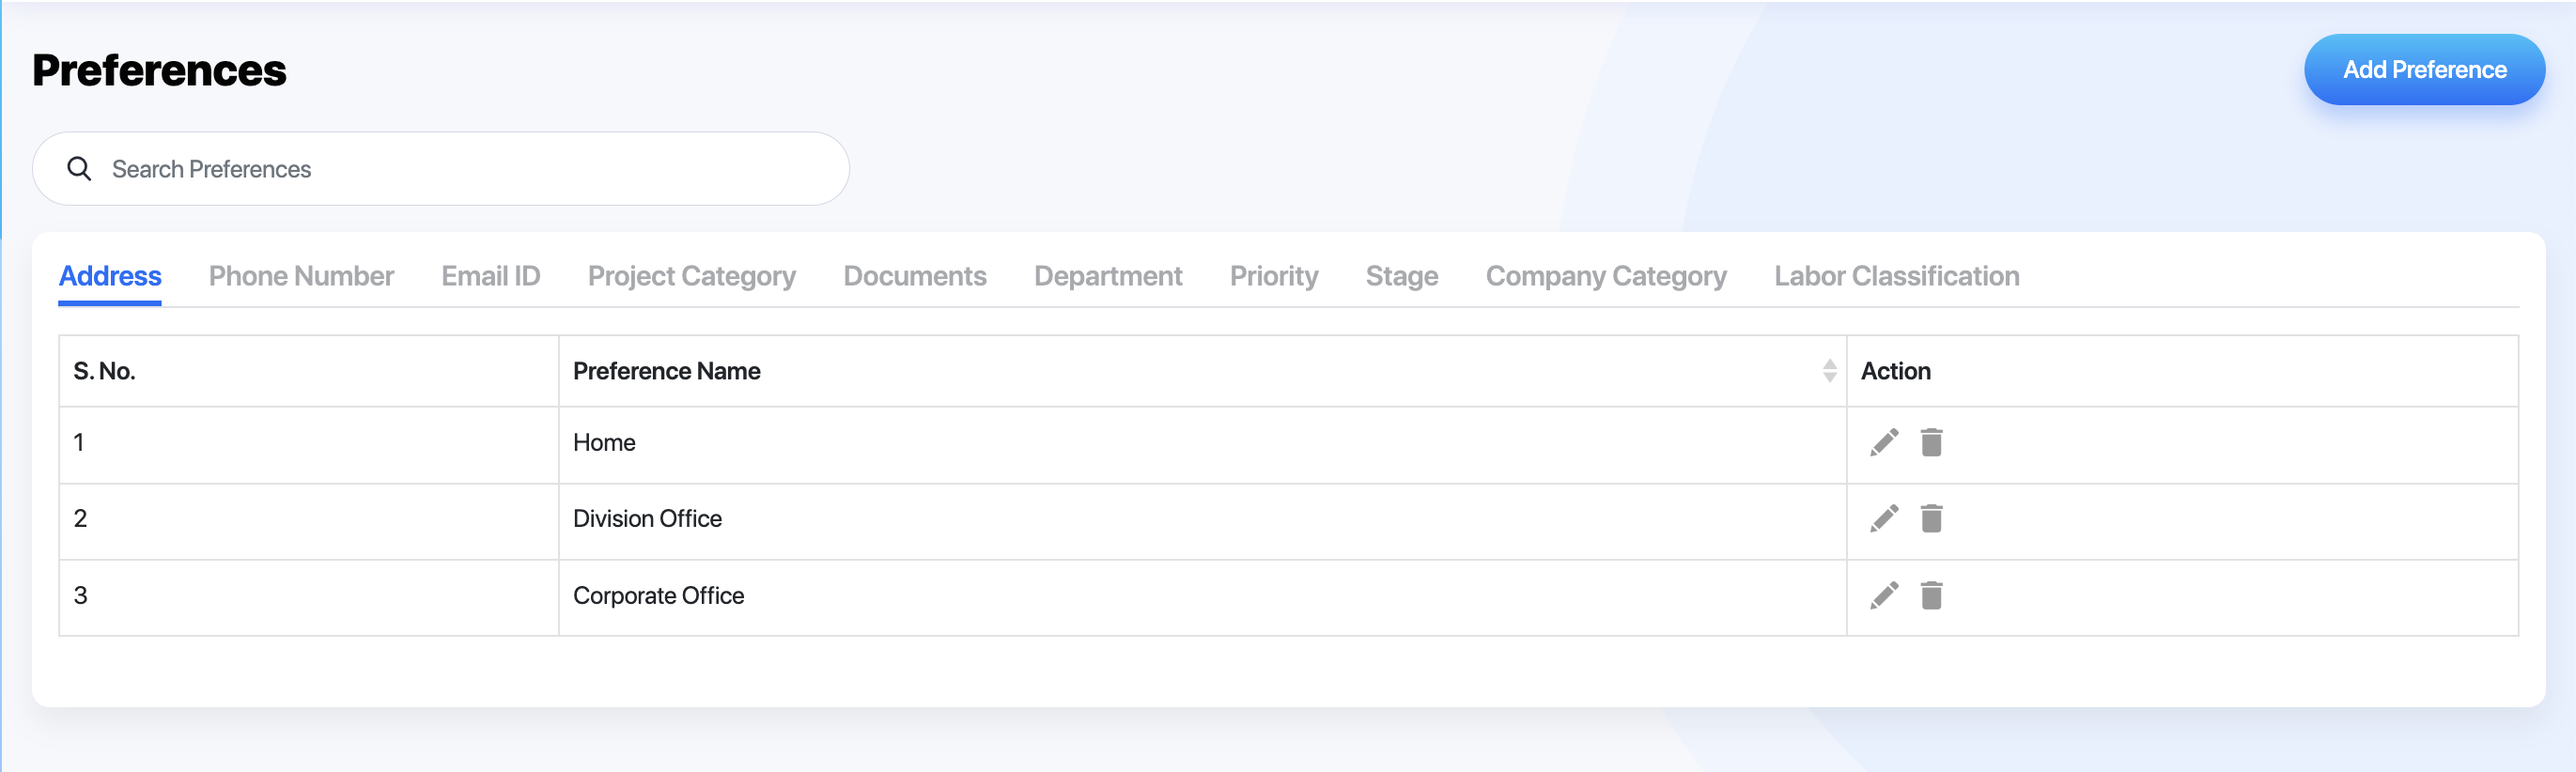2576x772 pixels.
Task: Click the Action column header
Action: point(2181,371)
